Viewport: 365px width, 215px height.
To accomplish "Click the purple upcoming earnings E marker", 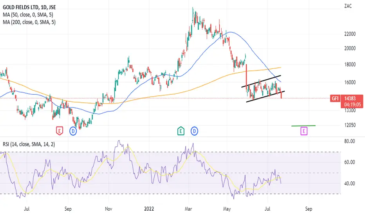I will [x=304, y=131].
